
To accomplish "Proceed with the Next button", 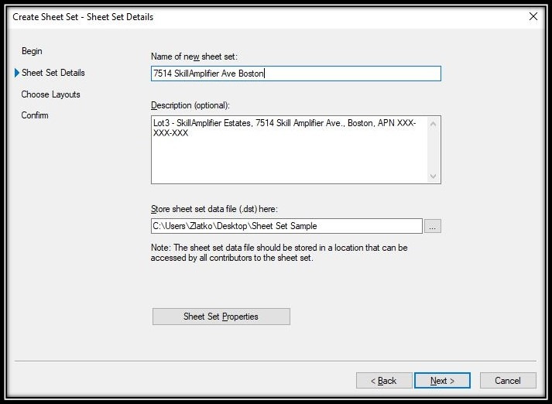I will pyautogui.click(x=442, y=381).
